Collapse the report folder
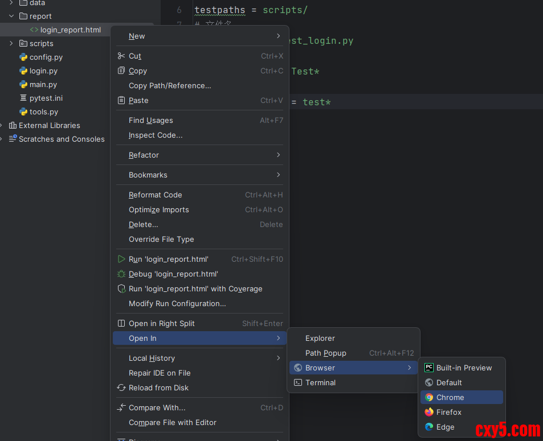This screenshot has height=441, width=543. pos(11,16)
